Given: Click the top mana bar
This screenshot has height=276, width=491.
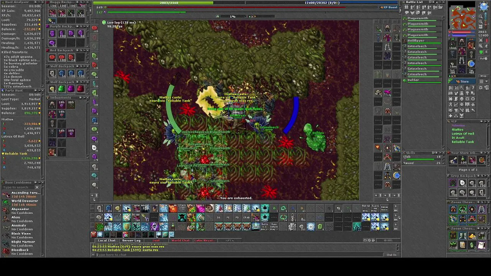Looking at the screenshot, I should (322, 3).
